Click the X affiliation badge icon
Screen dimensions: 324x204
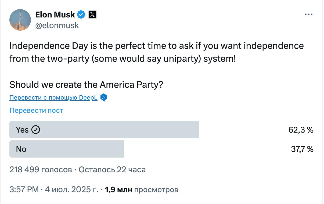(92, 14)
